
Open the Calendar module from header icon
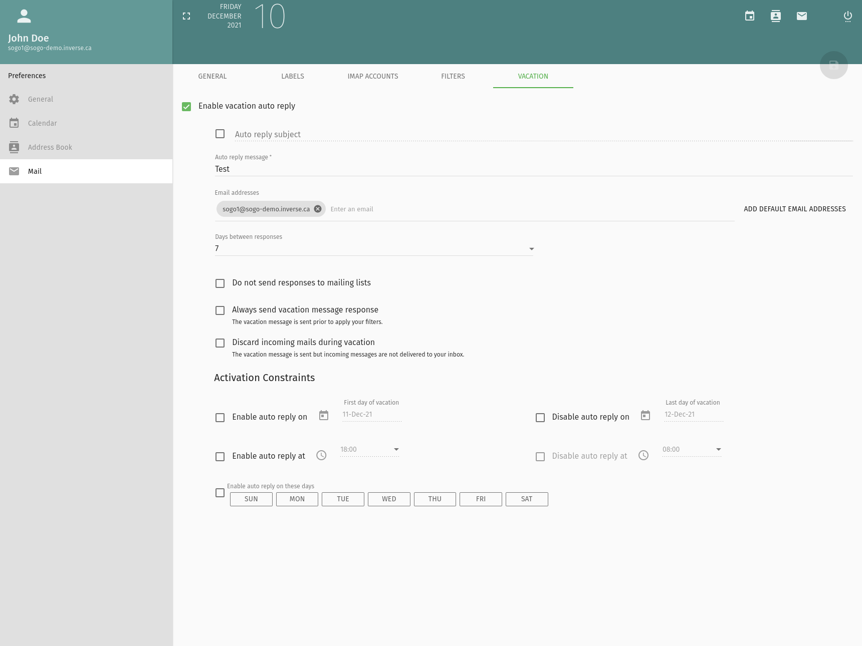750,16
